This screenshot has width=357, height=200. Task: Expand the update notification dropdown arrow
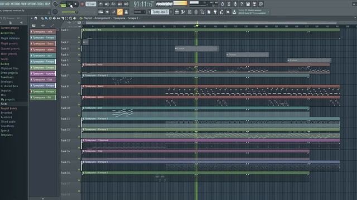[268, 12]
